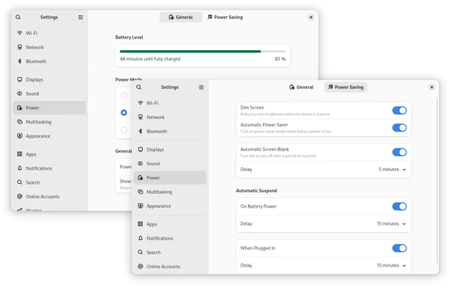Image resolution: width=450 pixels, height=288 pixels.
Task: Open Power in the front window sidebar
Action: (x=170, y=177)
